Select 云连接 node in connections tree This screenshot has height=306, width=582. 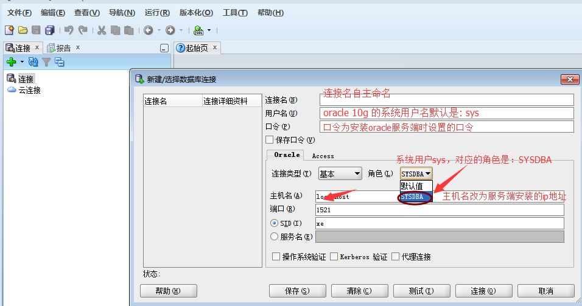pos(29,90)
